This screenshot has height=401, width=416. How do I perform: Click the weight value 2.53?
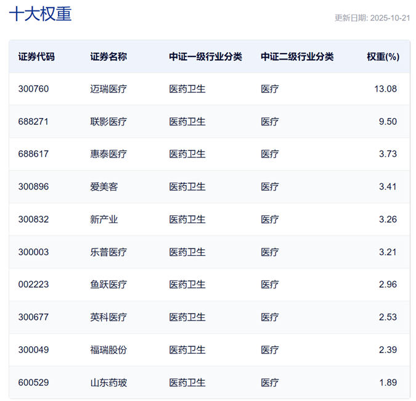[388, 317]
